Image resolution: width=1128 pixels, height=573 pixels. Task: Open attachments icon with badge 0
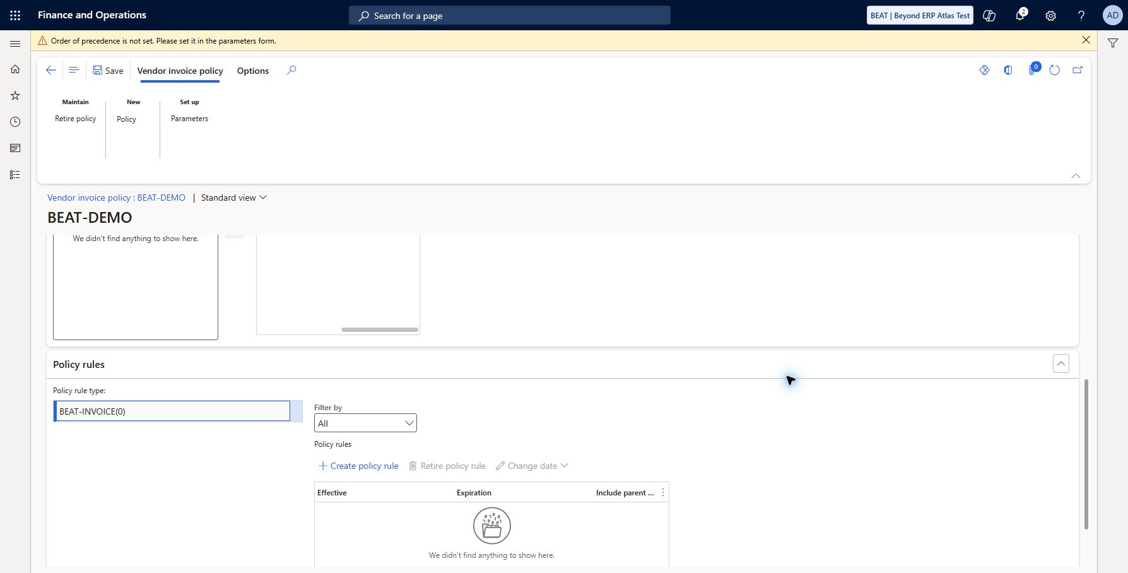(x=1033, y=69)
